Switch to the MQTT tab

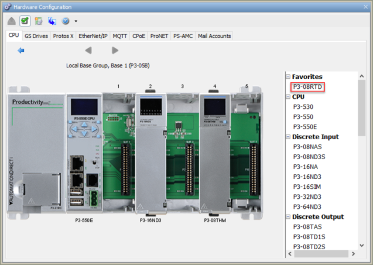click(120, 36)
